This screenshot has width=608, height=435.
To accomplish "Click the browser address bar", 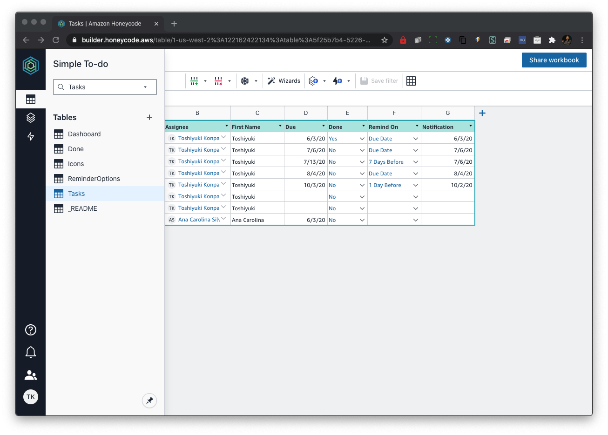I will coord(226,40).
